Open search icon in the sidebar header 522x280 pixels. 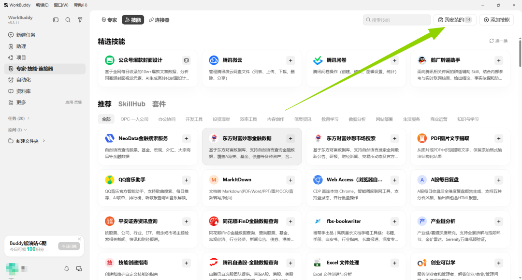[x=68, y=20]
